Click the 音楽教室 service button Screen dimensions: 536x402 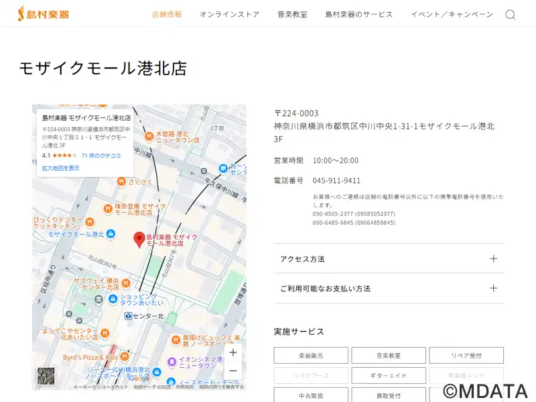click(389, 356)
